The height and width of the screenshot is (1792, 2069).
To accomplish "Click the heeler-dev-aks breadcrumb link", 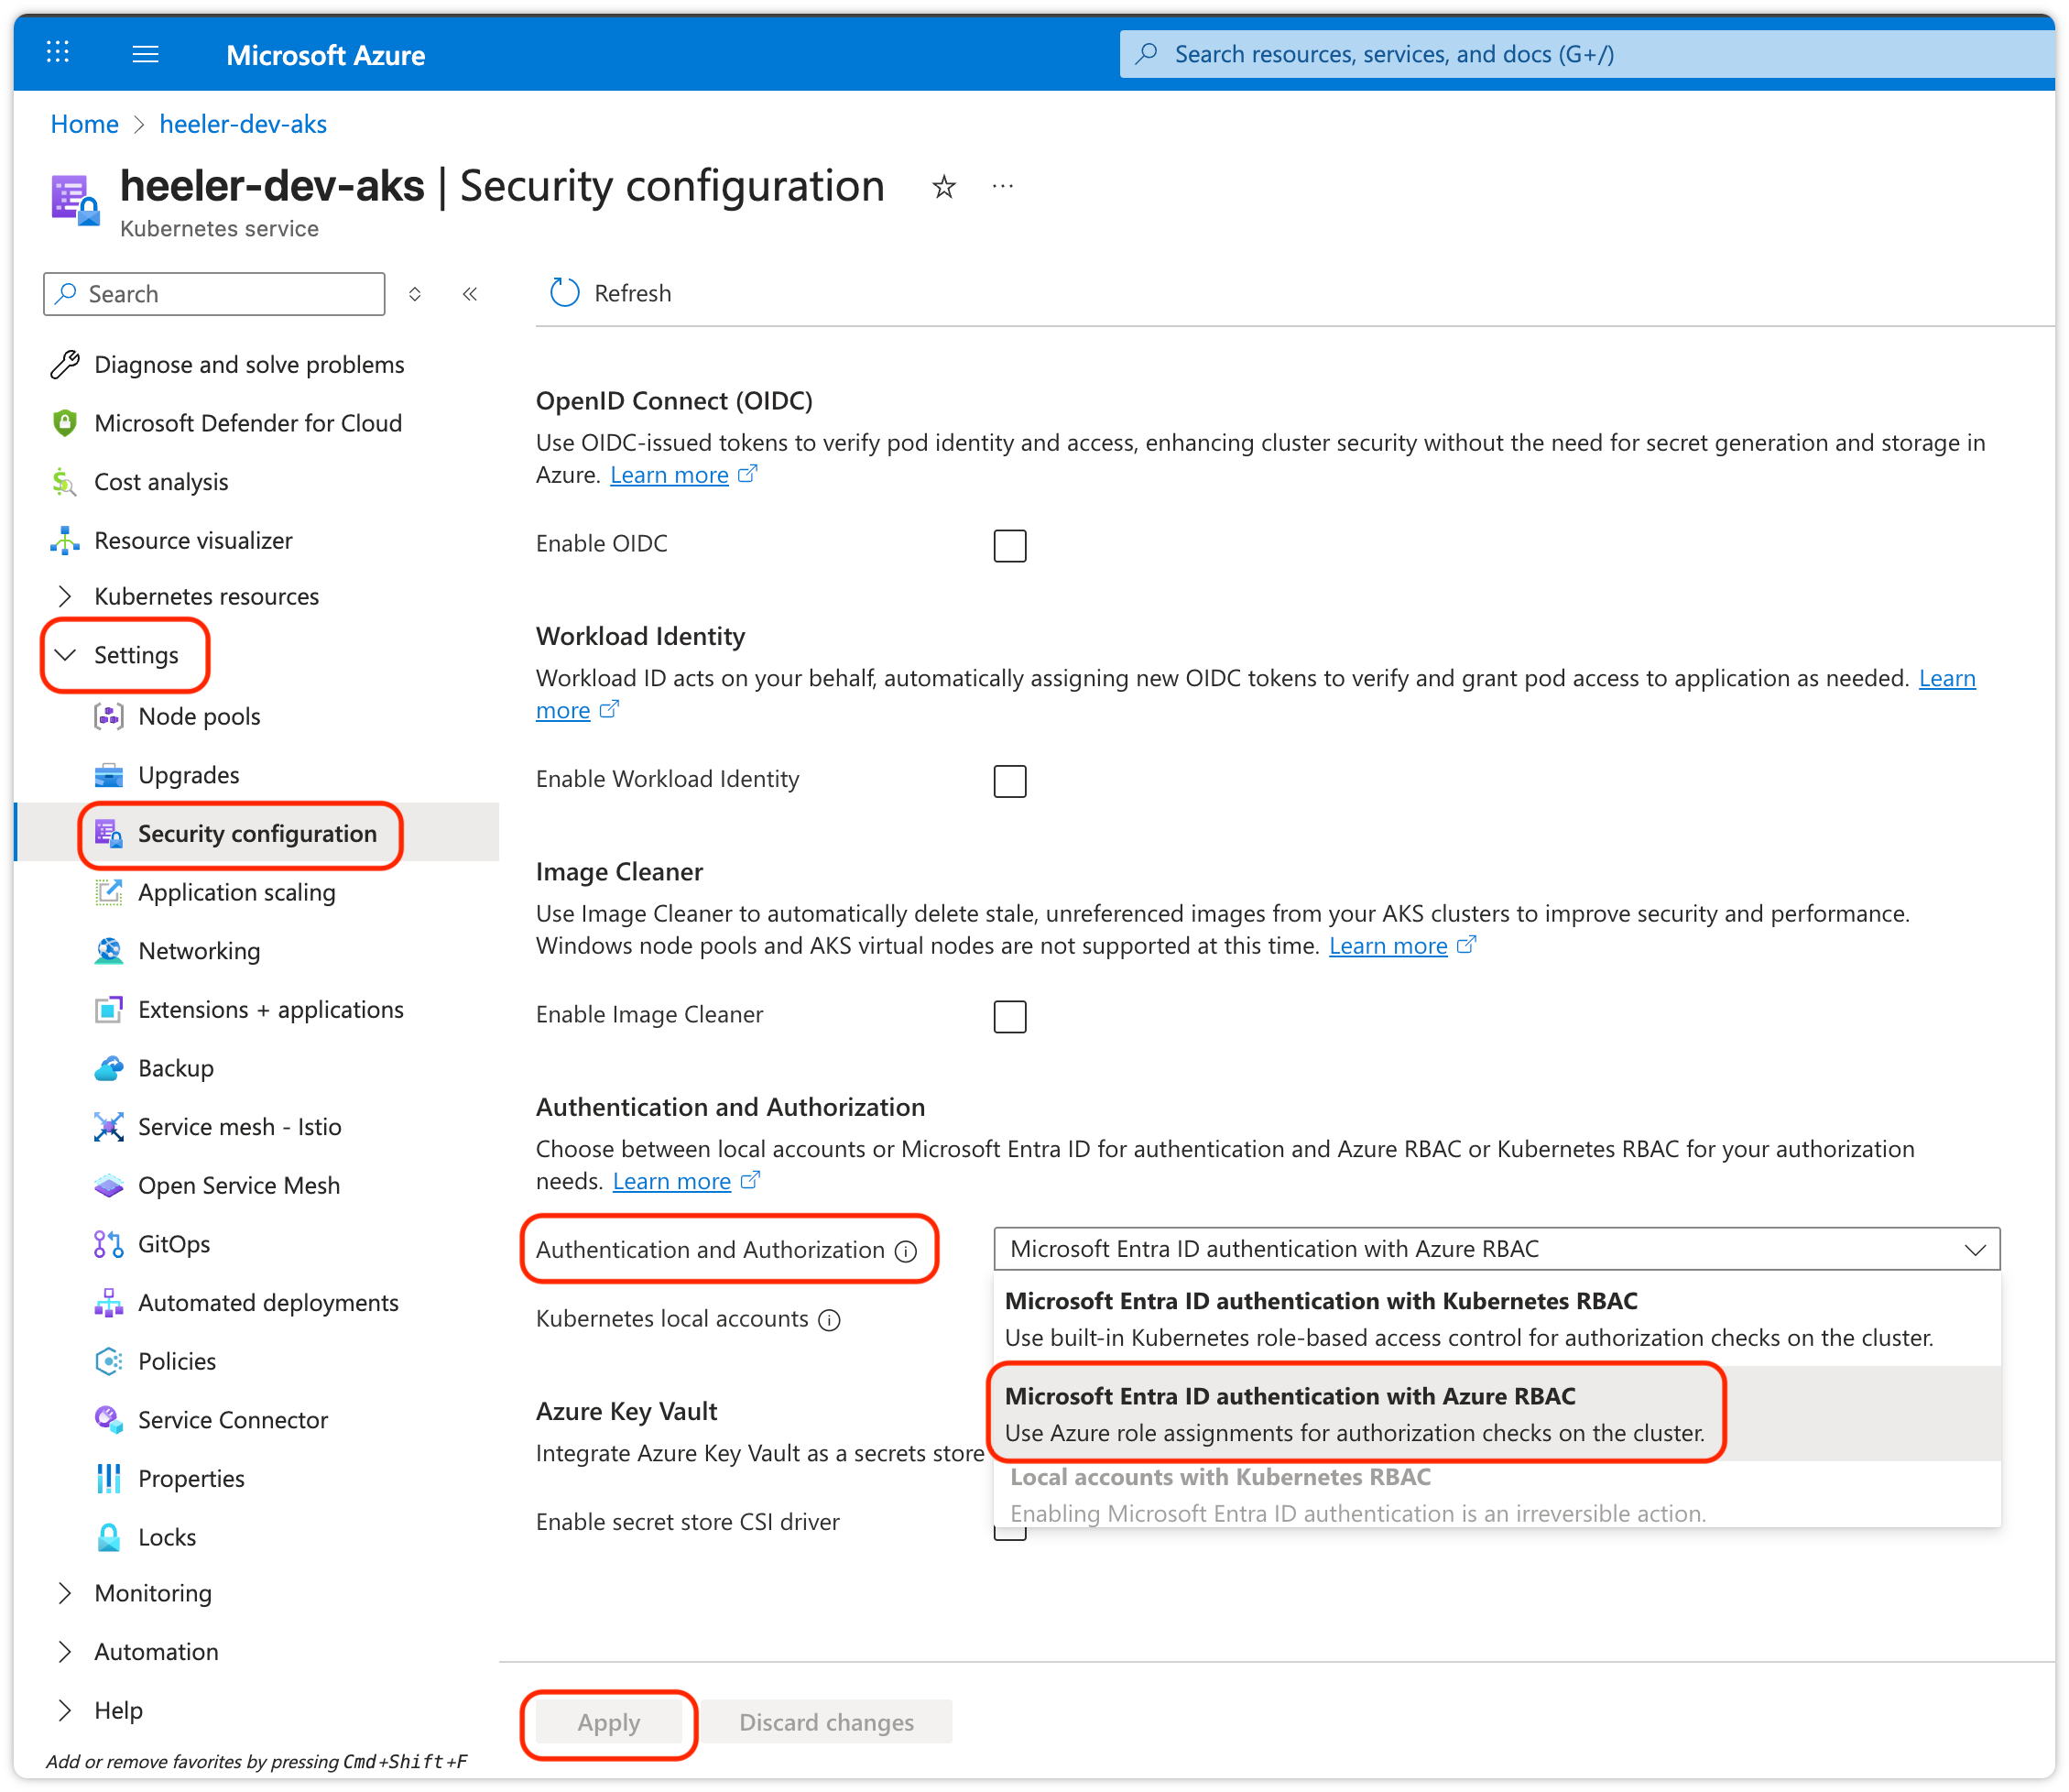I will [x=243, y=124].
